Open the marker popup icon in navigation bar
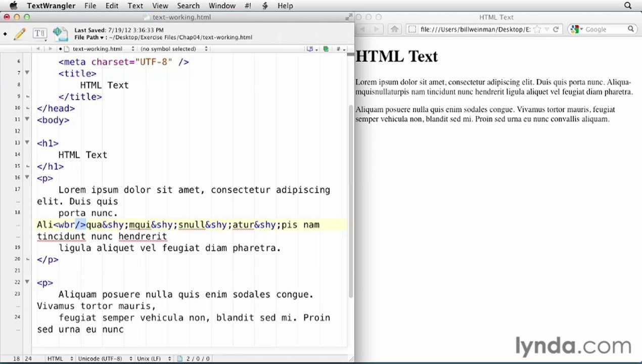 (312, 49)
